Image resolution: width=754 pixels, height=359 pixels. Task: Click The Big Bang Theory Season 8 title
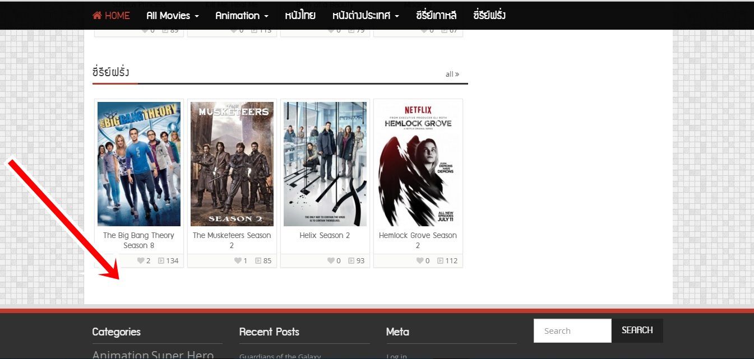[139, 240]
